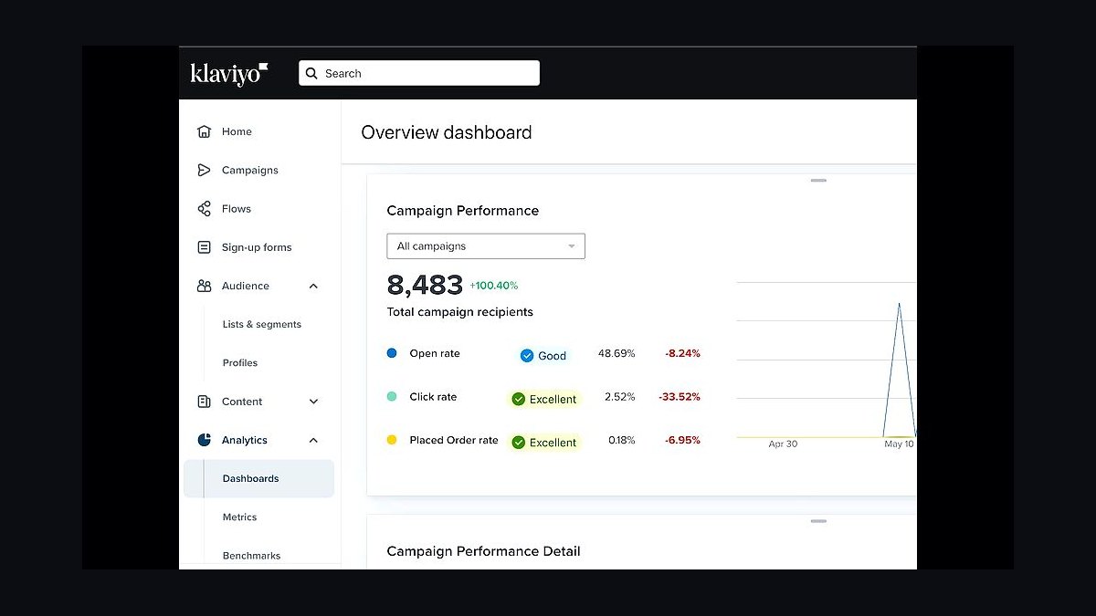This screenshot has height=616, width=1096.
Task: Go to Flows in sidebar
Action: [x=237, y=209]
